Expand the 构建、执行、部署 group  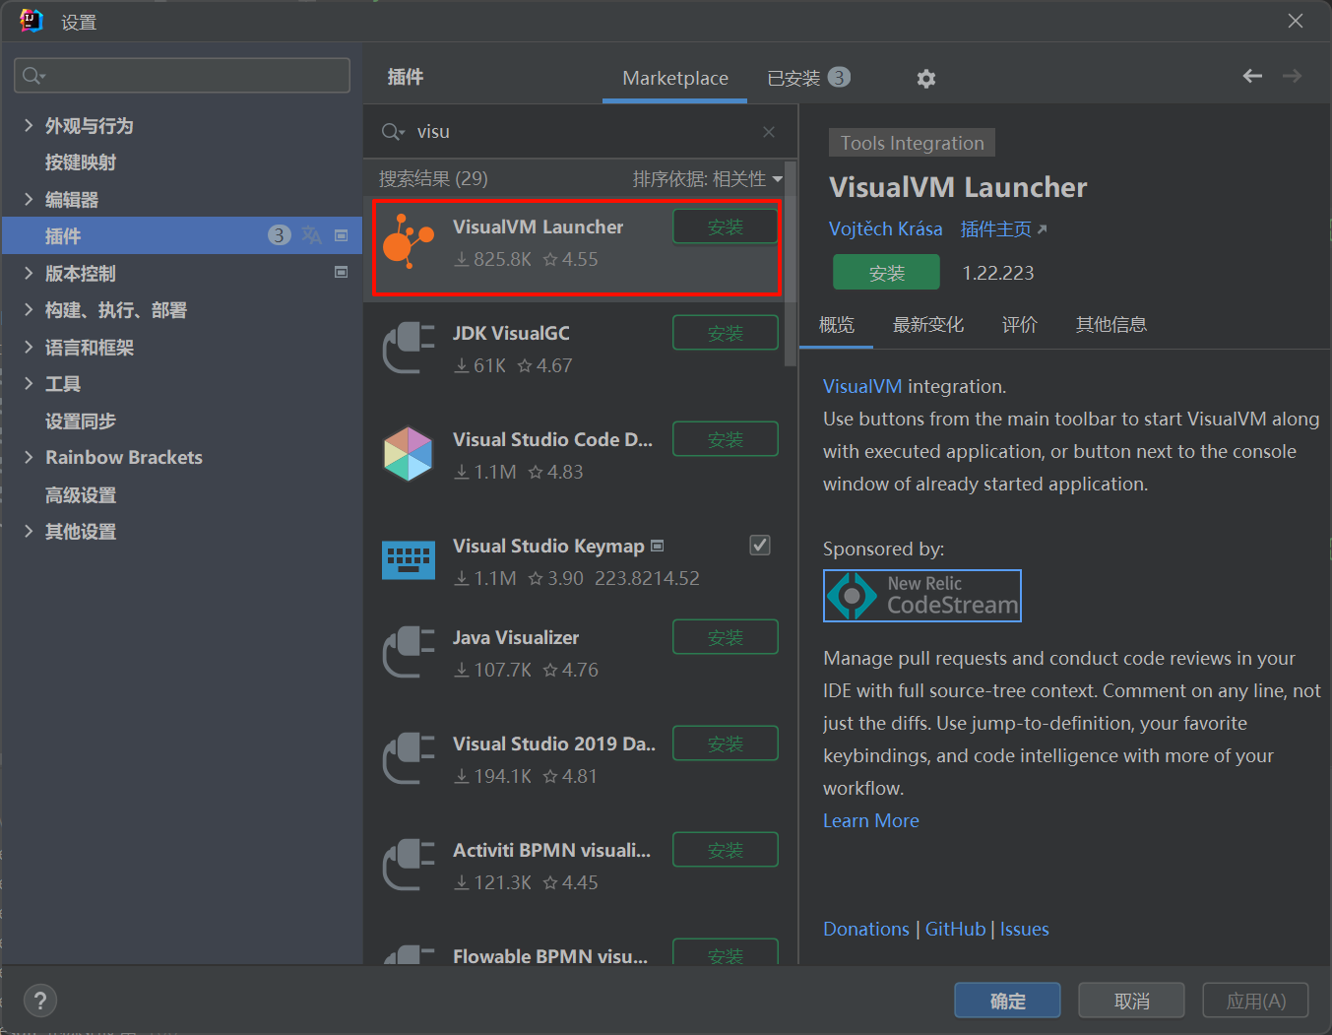coord(29,309)
